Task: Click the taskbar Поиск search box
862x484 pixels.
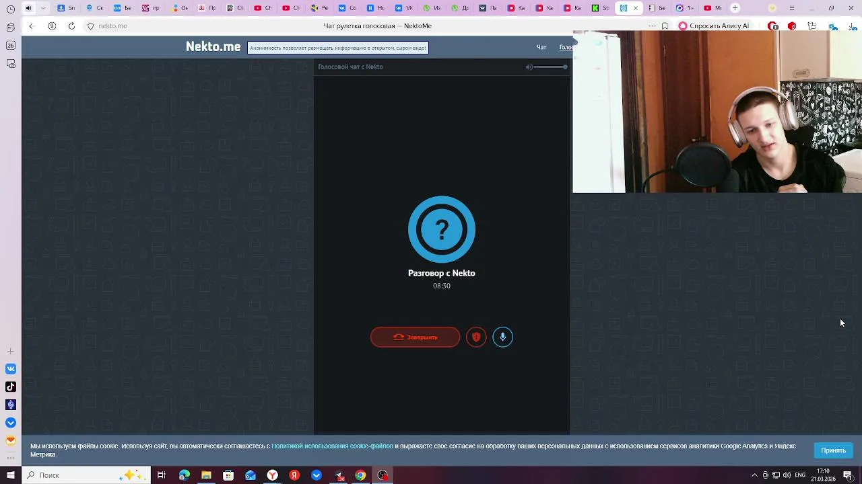Action: [x=86, y=475]
